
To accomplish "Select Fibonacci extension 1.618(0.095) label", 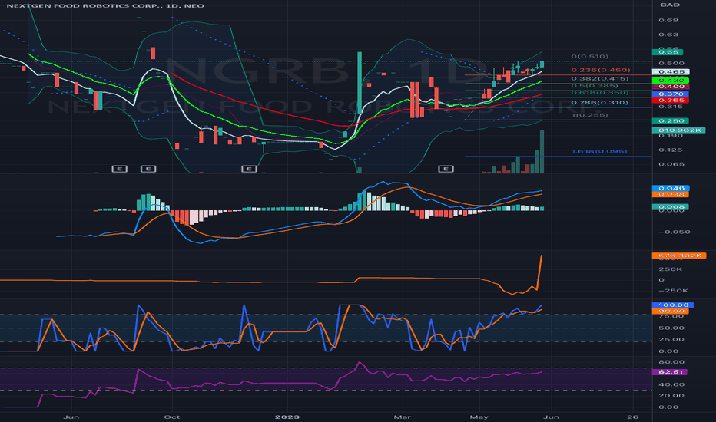I will 599,151.
